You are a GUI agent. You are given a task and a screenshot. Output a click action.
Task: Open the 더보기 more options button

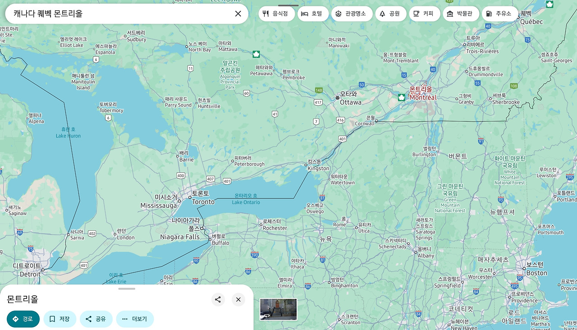click(x=135, y=319)
